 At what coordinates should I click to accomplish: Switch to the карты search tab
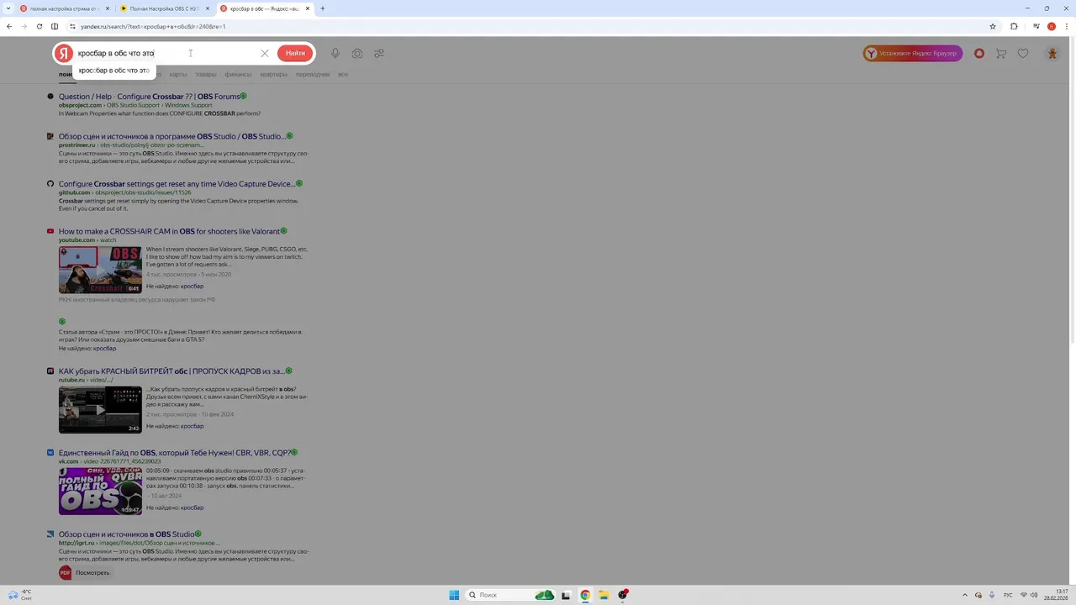point(178,74)
